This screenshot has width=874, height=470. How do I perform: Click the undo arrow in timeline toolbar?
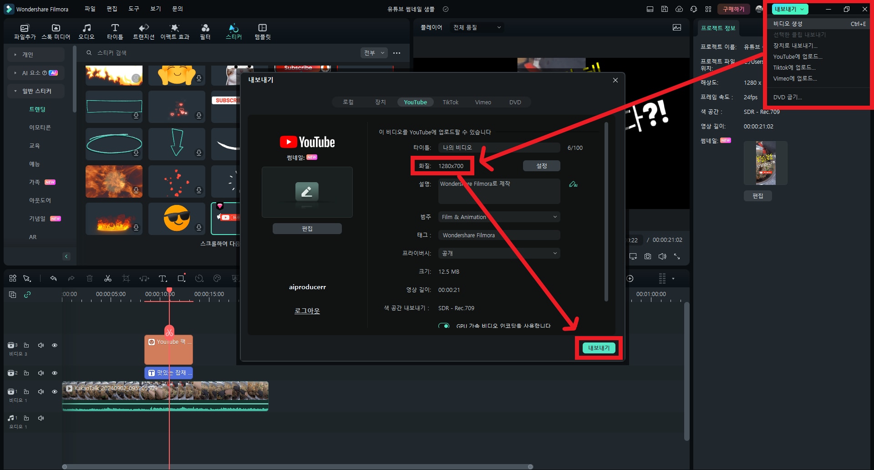53,278
